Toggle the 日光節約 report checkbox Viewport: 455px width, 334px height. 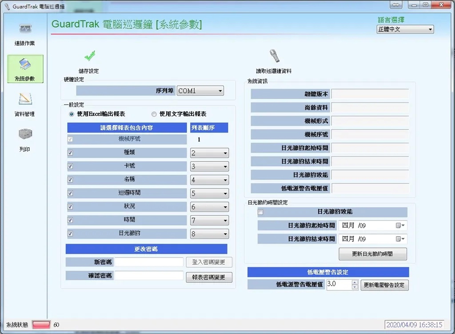point(70,233)
